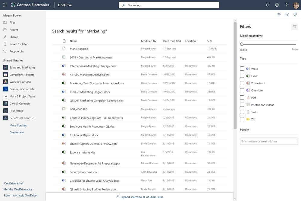Click the Benefits @ Contoso library icon
This screenshot has height=201, width=301.
tap(5, 118)
